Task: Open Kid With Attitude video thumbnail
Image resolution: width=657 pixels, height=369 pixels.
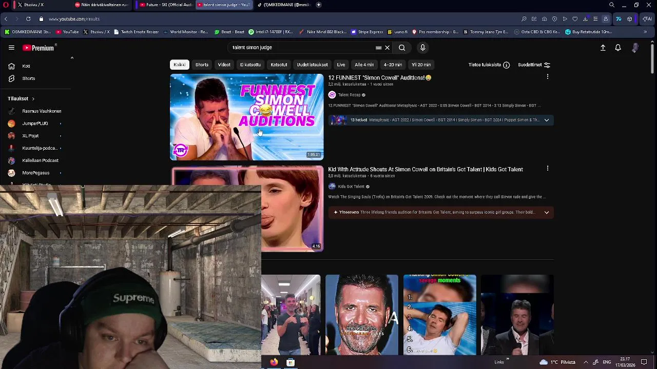Action: 293,209
